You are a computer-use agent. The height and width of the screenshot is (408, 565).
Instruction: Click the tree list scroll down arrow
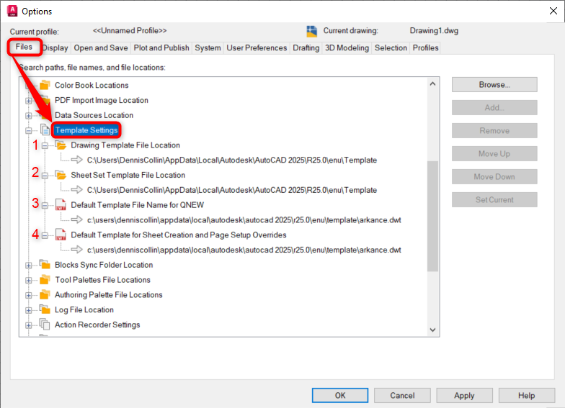coord(432,330)
